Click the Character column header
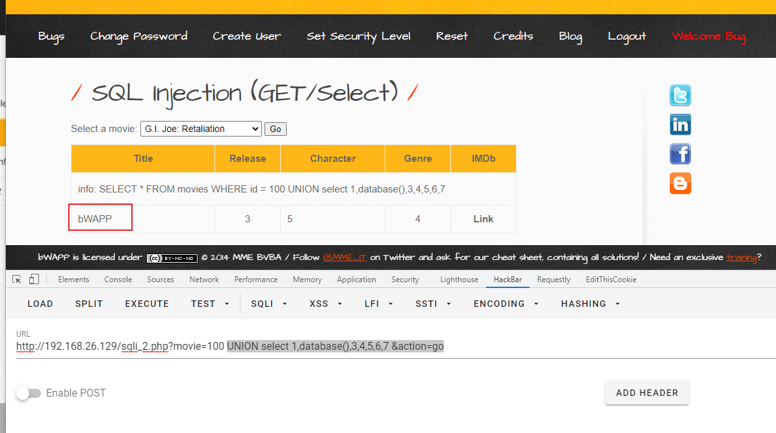Image resolution: width=776 pixels, height=433 pixels. point(333,159)
